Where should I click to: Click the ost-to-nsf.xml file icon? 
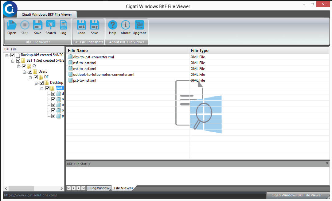point(70,68)
